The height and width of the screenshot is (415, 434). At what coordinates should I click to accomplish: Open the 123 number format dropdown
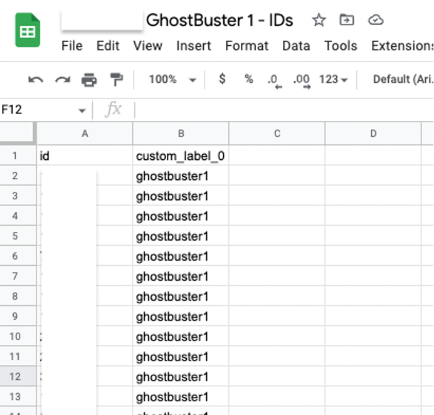pyautogui.click(x=333, y=80)
